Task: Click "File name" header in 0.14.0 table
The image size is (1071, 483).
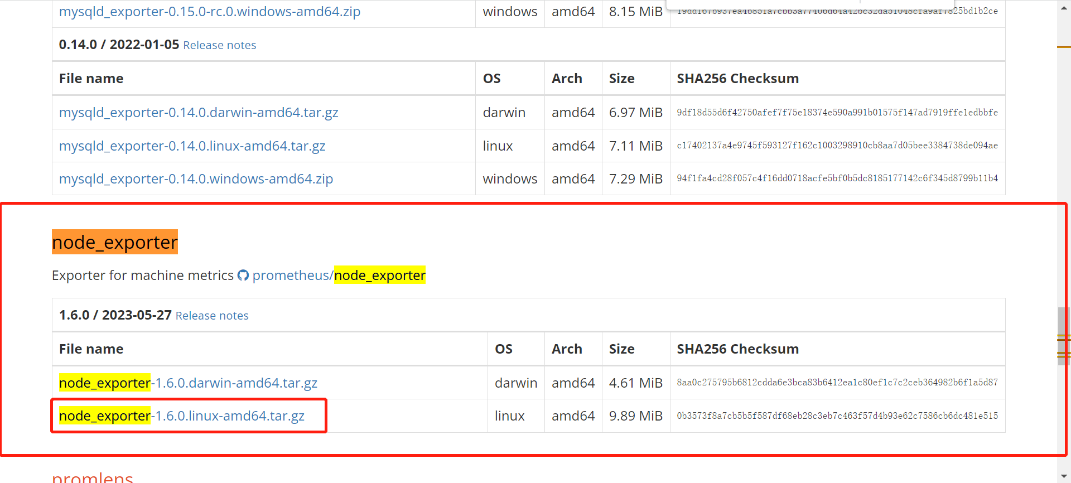Action: [91, 79]
